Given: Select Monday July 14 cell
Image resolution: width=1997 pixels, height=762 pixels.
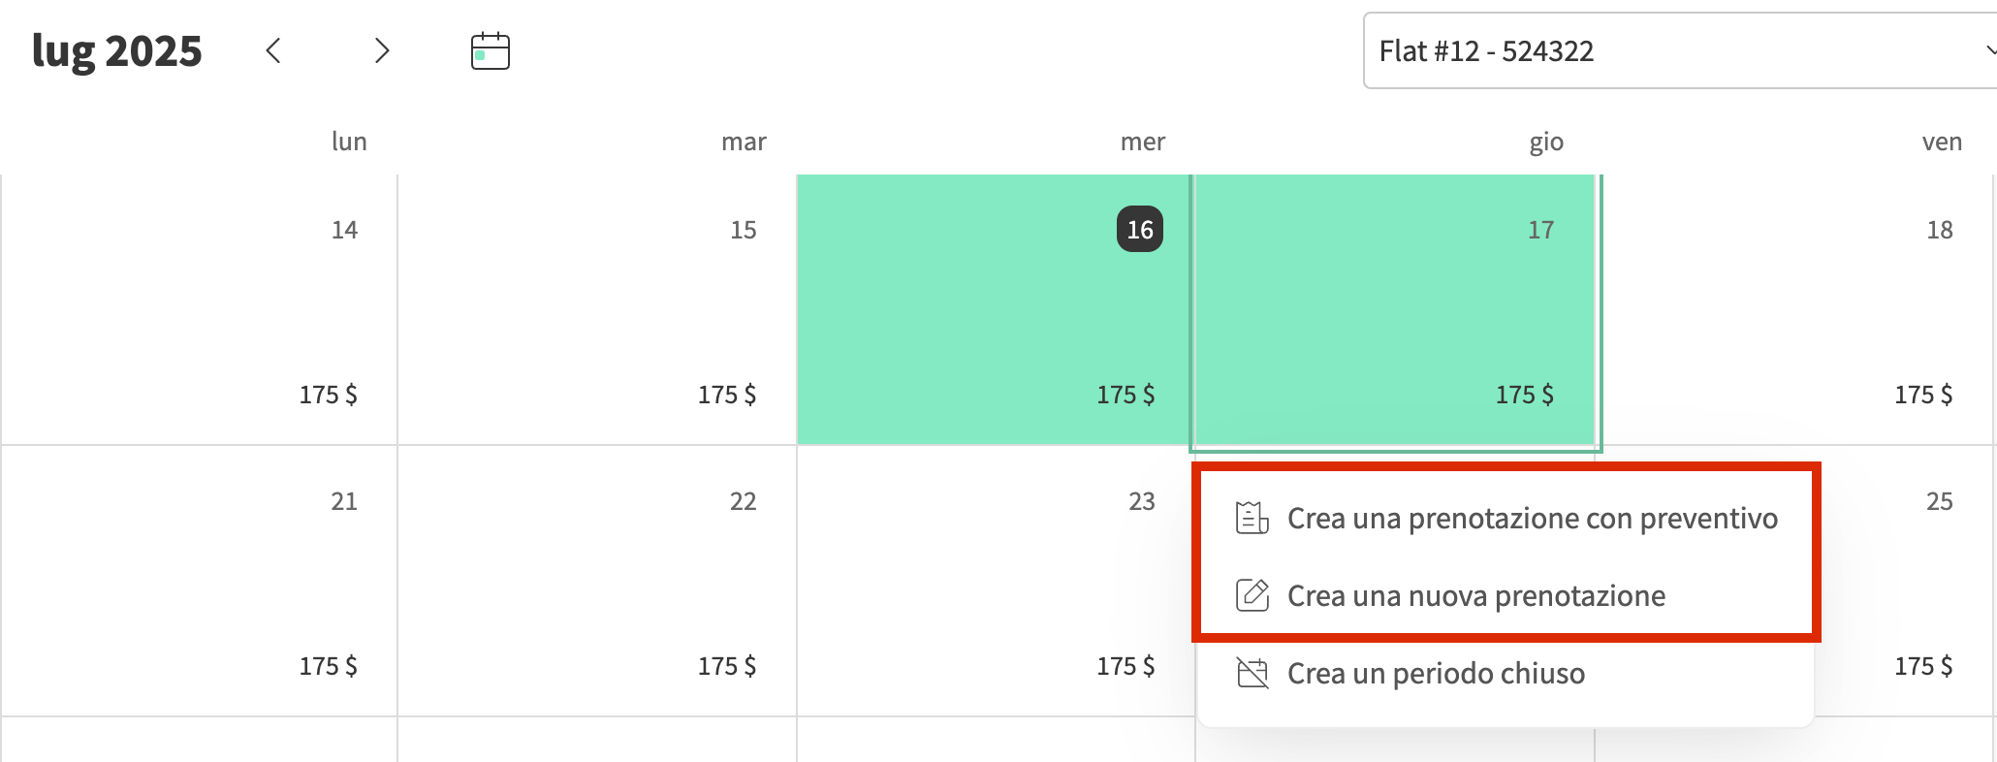Looking at the screenshot, I should [199, 310].
